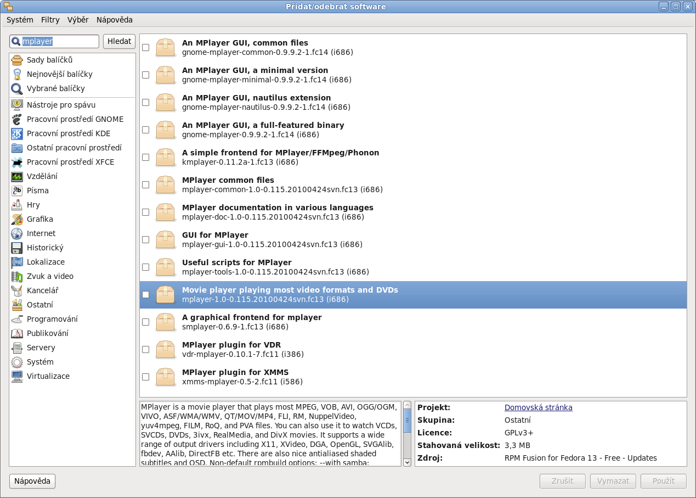Click the Použít button
The width and height of the screenshot is (696, 498).
(x=664, y=481)
